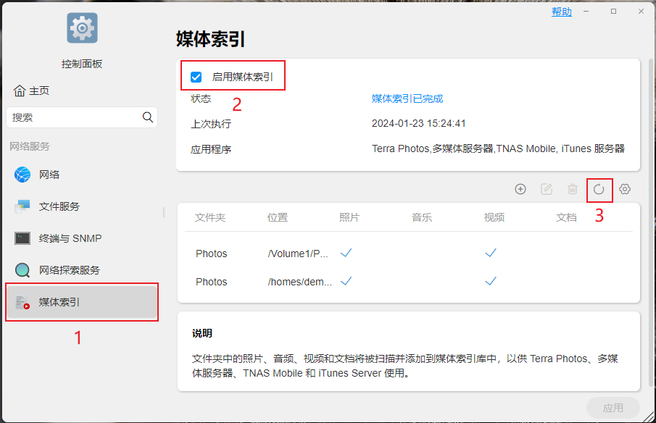Toggle the 启用媒体索引 checkbox
Viewport: 656px width, 423px height.
tap(196, 77)
